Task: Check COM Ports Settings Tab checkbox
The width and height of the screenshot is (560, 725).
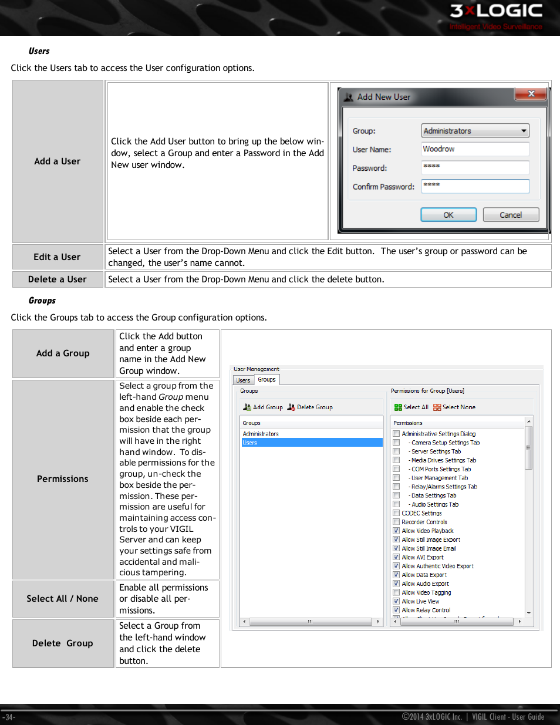Action: click(x=396, y=469)
